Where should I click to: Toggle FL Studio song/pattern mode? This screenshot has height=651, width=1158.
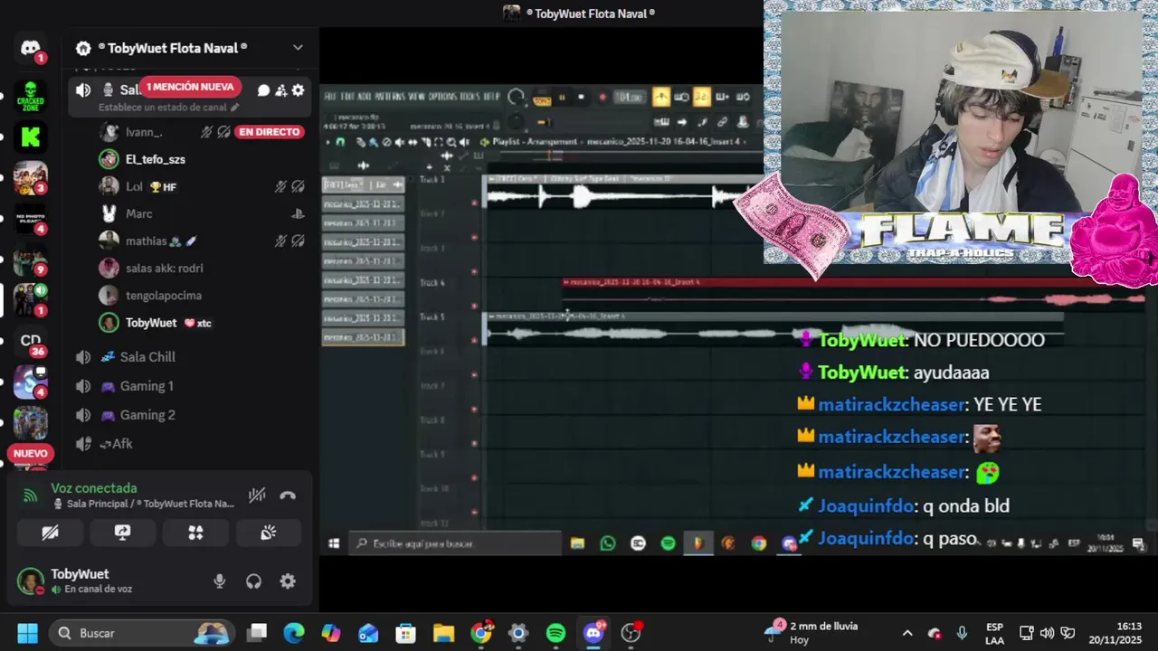[x=542, y=101]
